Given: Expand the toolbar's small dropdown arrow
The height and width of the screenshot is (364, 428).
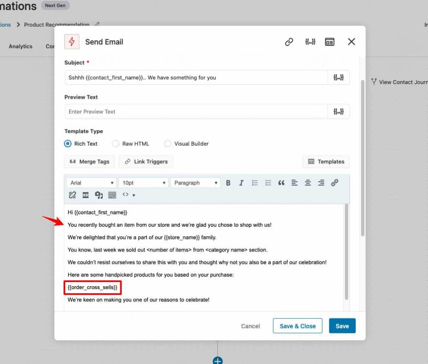Looking at the screenshot, I should pos(134,195).
